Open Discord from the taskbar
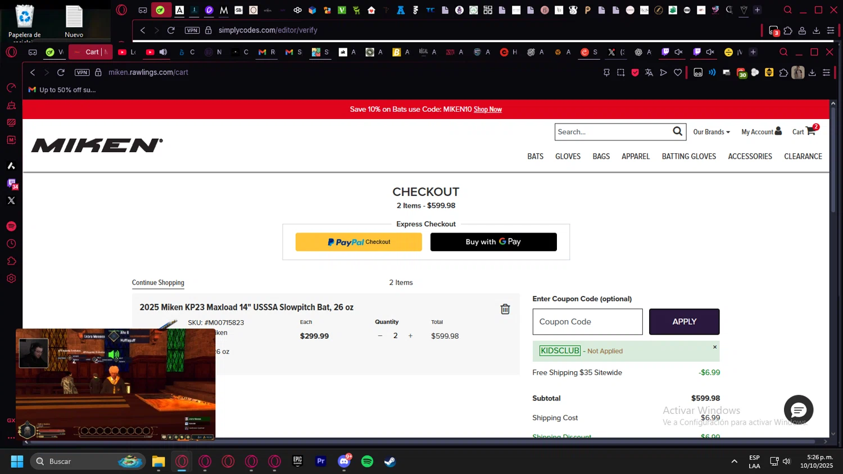This screenshot has width=843, height=474. point(344,462)
